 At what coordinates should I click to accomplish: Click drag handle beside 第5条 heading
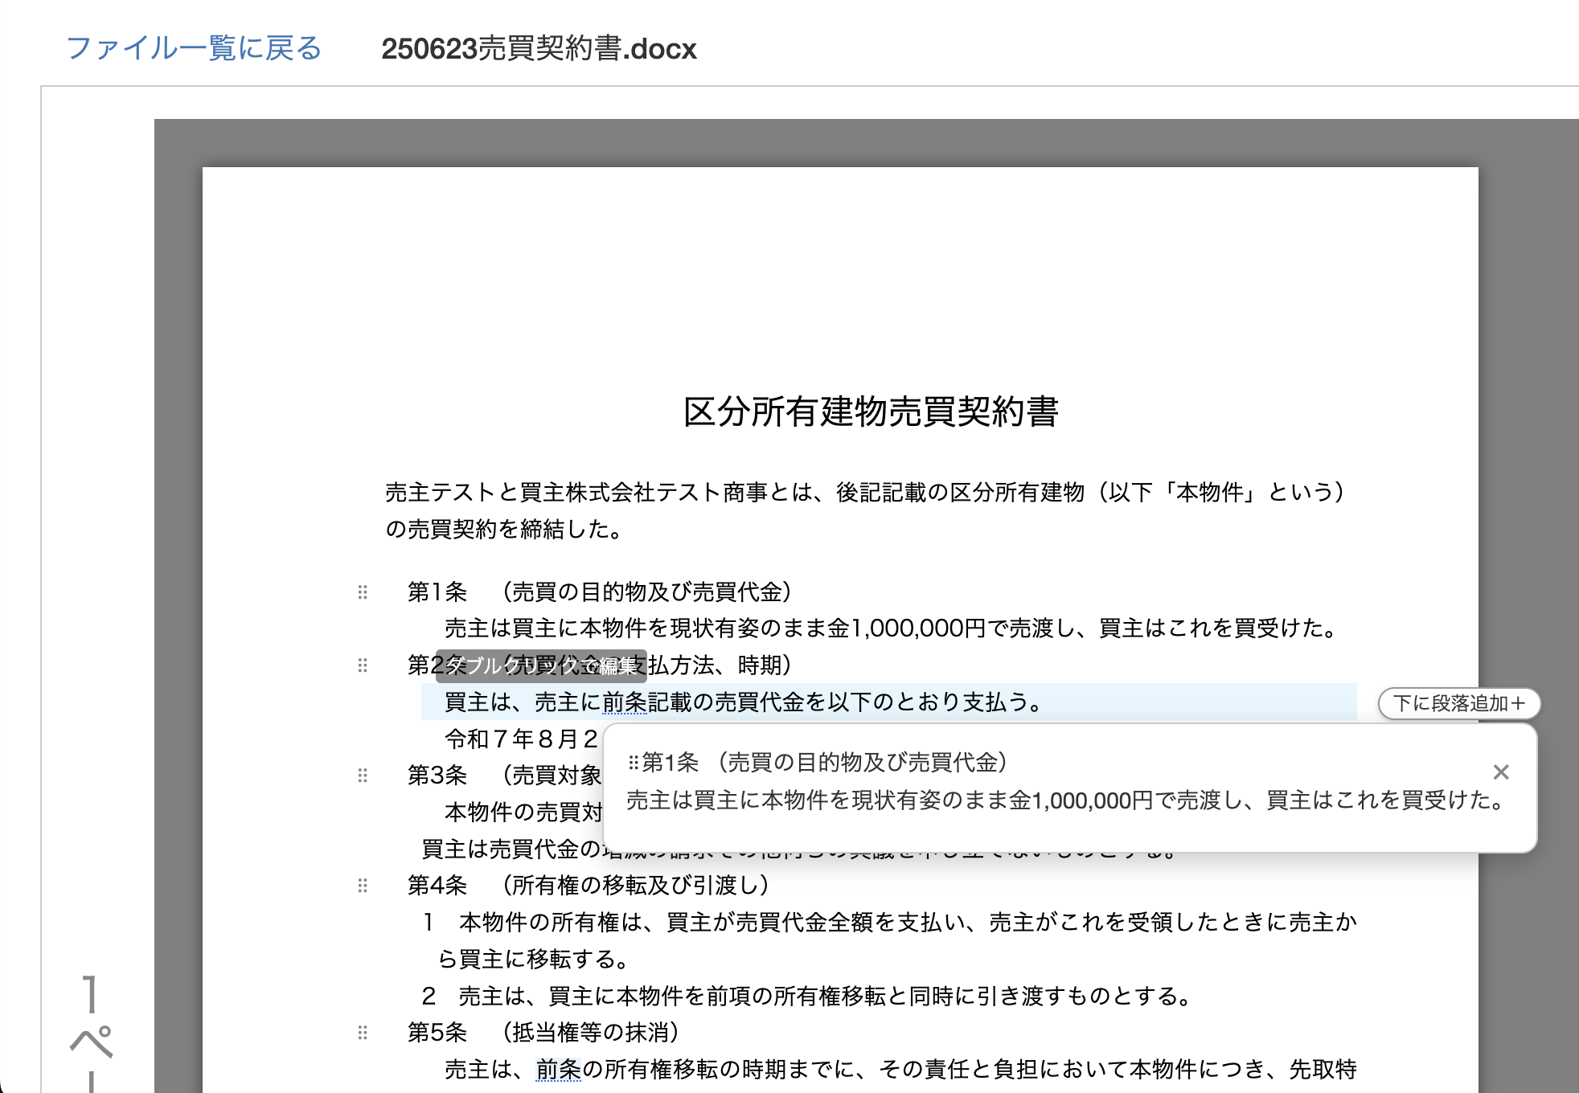[x=363, y=1033]
